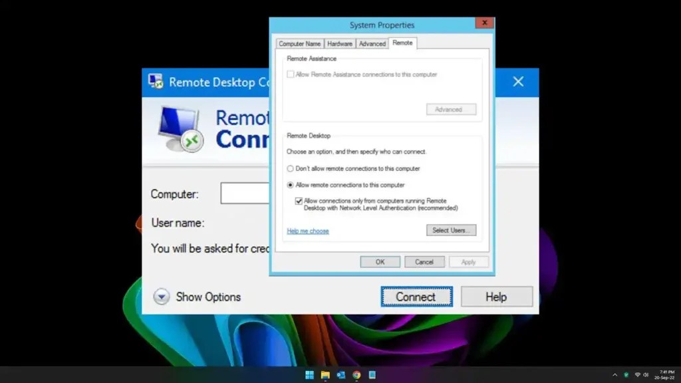Screen dimensions: 681x383
Task: Click the volume icon in the system tray
Action: pos(646,374)
